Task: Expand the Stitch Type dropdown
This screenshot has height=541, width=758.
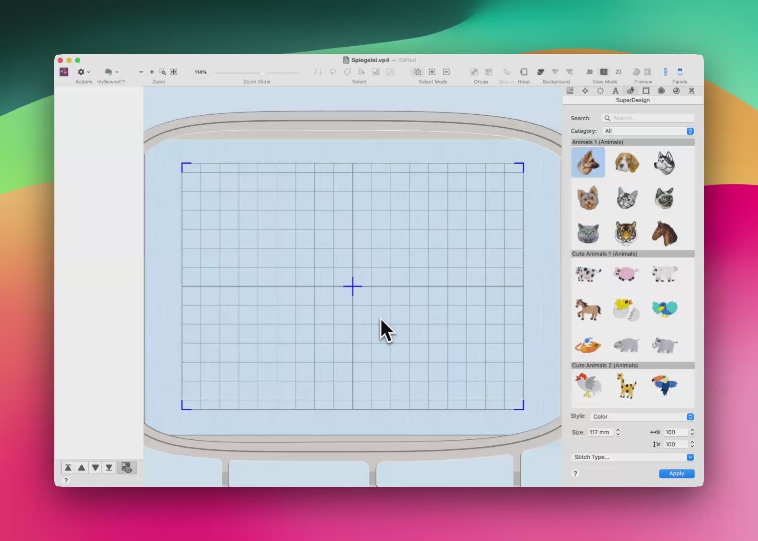Action: (633, 457)
